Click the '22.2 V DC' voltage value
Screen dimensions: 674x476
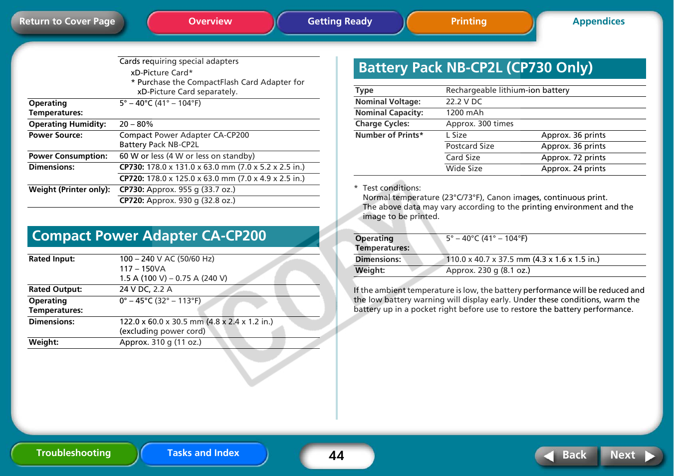click(464, 102)
